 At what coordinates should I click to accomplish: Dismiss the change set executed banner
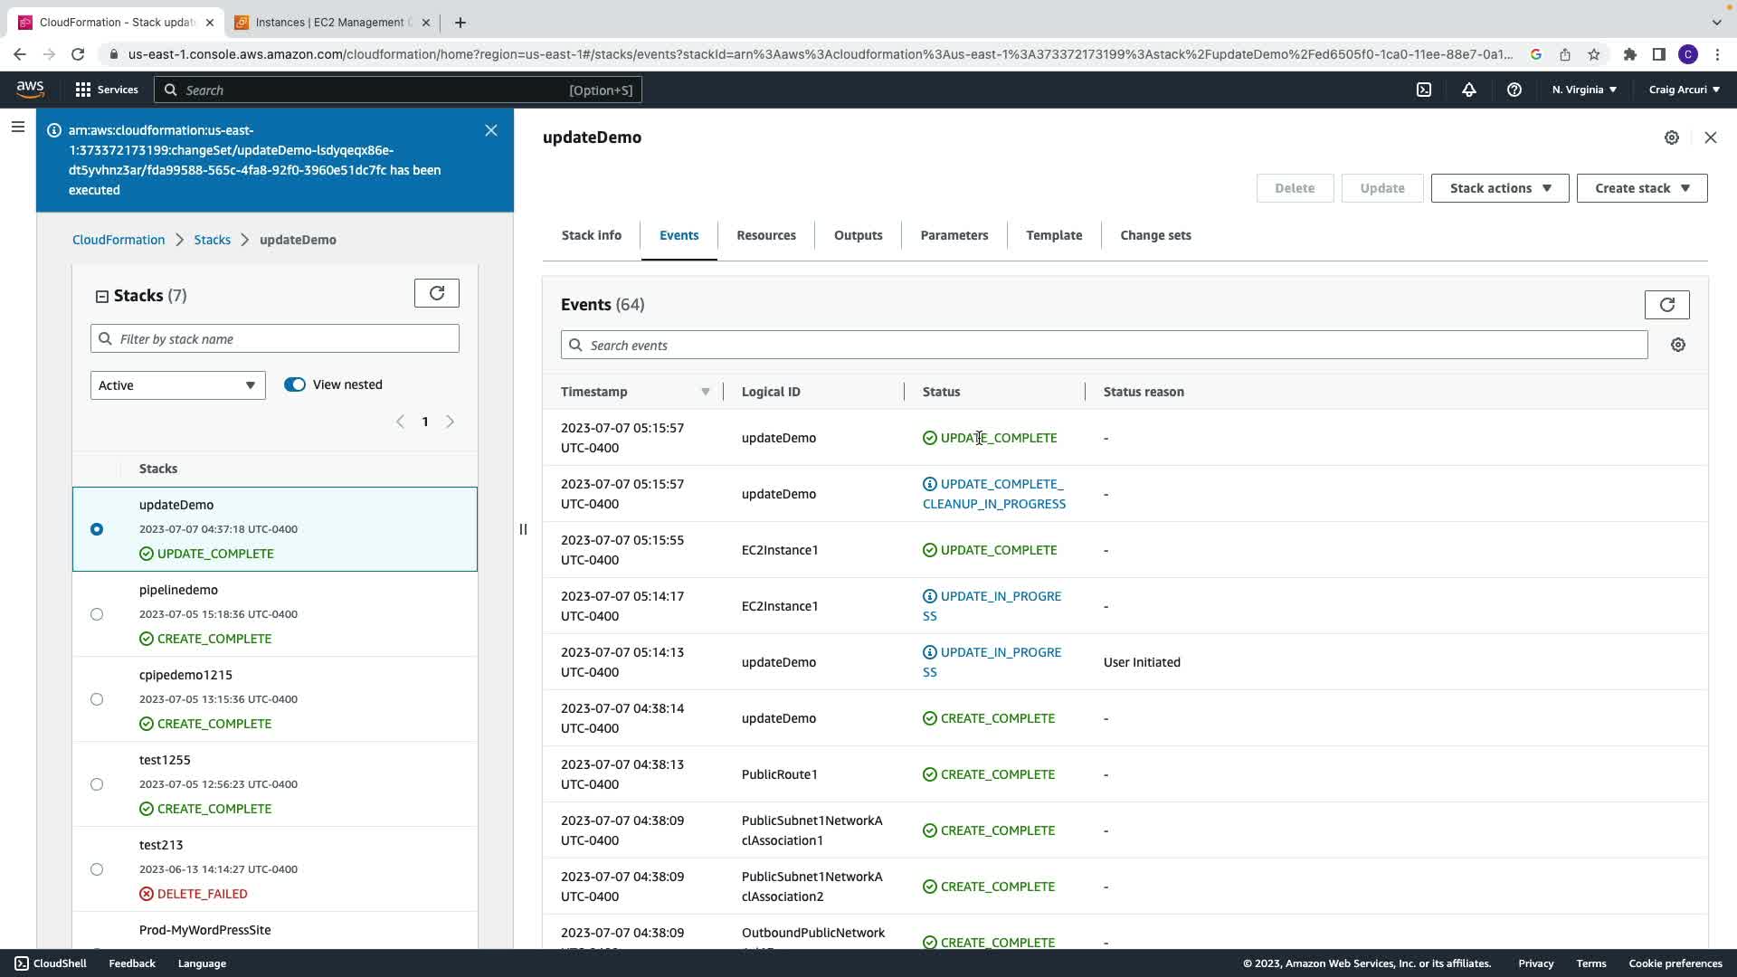(491, 130)
